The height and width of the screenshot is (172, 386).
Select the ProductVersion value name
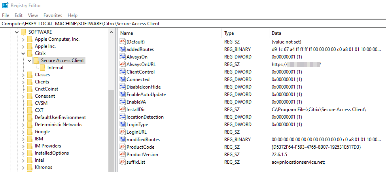coord(142,155)
